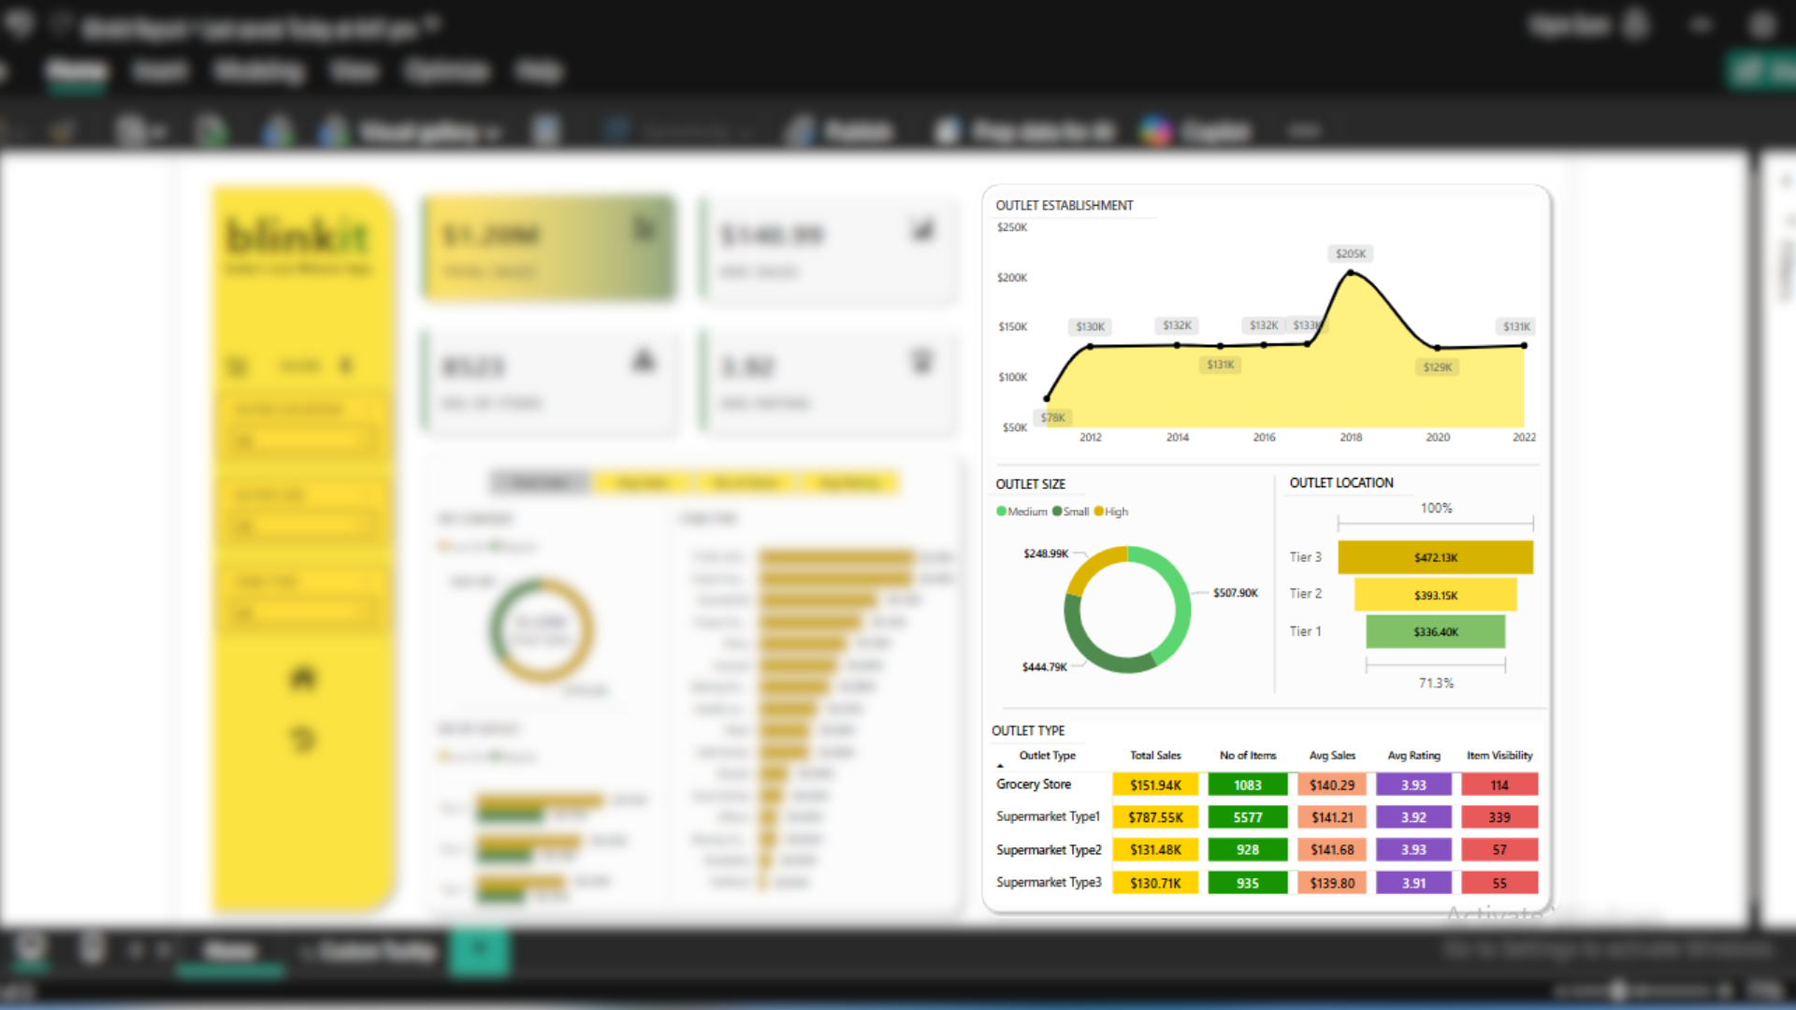Image resolution: width=1796 pixels, height=1010 pixels.
Task: Switch to mobile layout view icon
Action: tap(92, 949)
